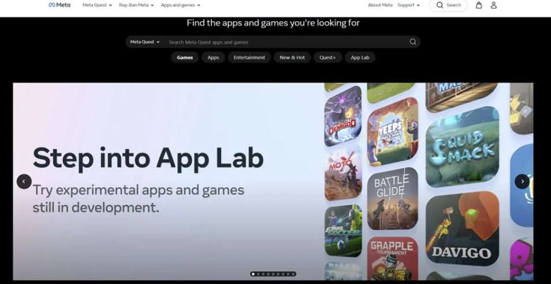Click the Meta logo
551x284 pixels.
pos(59,5)
